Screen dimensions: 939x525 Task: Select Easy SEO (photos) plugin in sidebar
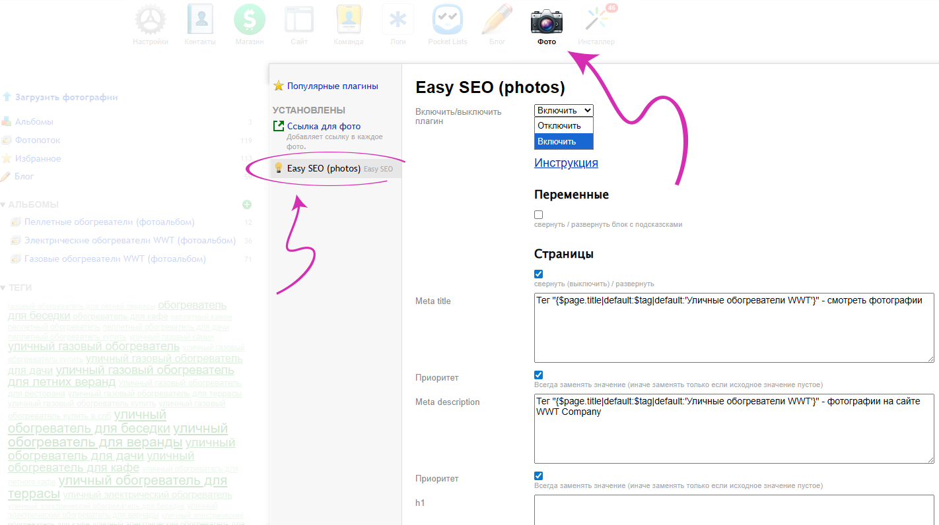(324, 169)
